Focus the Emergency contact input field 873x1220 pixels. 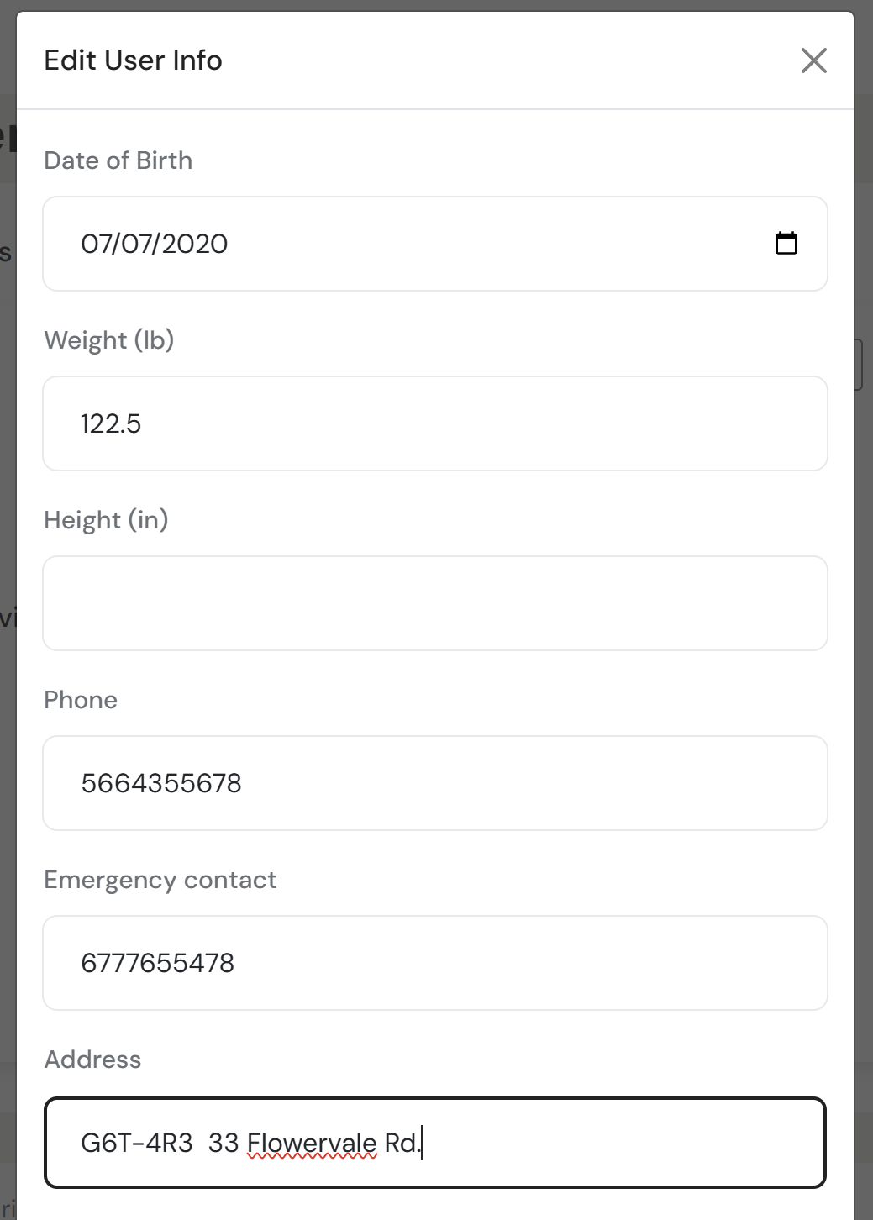tap(434, 963)
